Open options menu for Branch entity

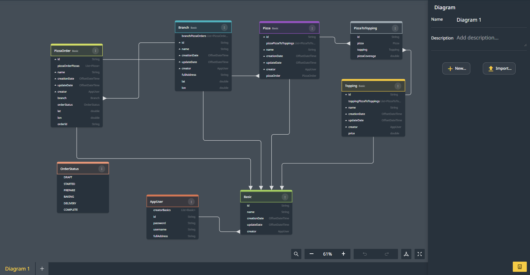pyautogui.click(x=224, y=28)
